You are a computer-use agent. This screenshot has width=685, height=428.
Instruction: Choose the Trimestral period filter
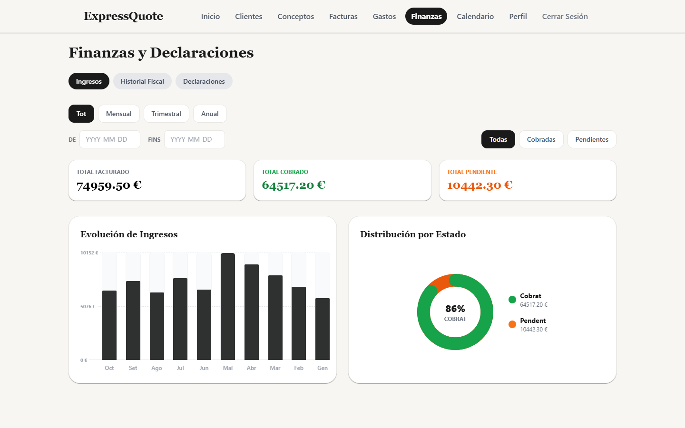pos(166,114)
